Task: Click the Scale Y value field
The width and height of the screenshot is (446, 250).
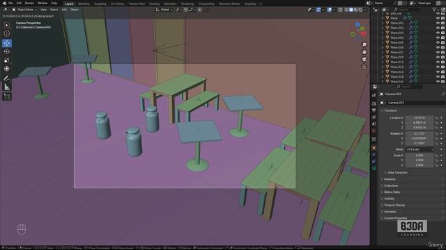Action: (420, 160)
